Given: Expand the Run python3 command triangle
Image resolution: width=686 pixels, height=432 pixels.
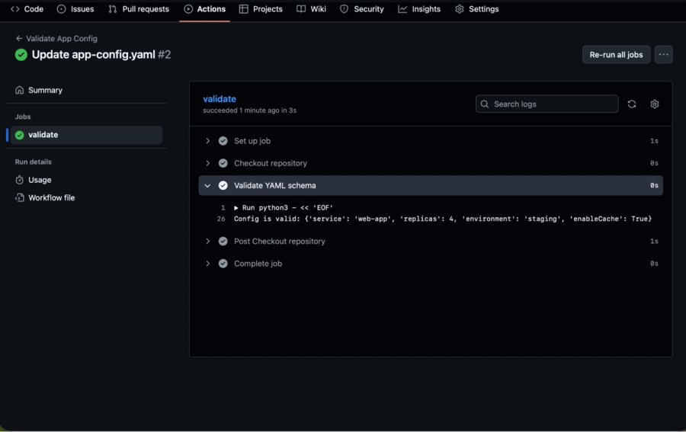Looking at the screenshot, I should point(236,208).
